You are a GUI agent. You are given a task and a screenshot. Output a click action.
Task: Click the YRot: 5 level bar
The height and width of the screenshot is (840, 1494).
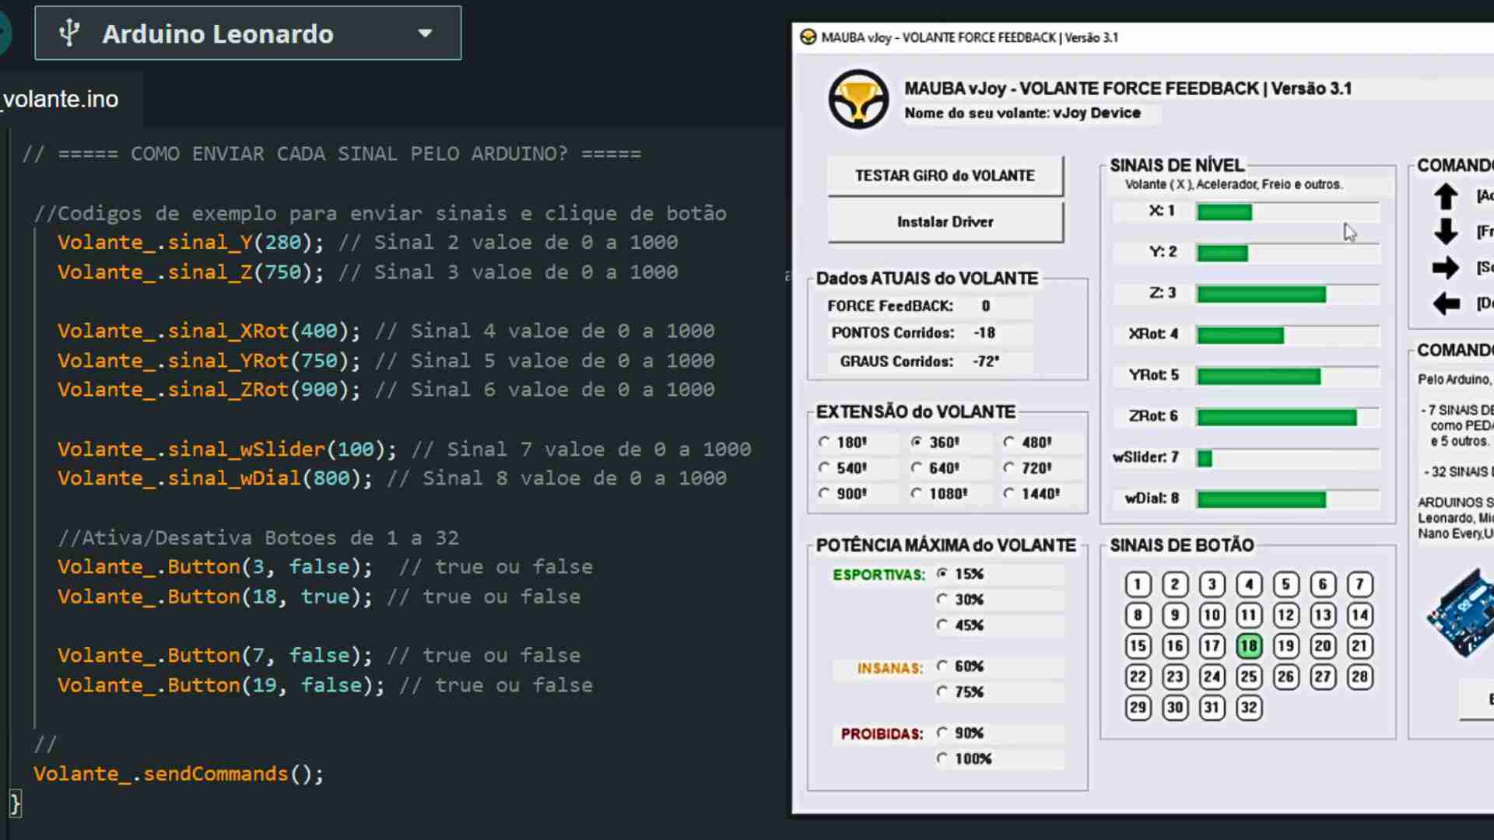coord(1288,376)
